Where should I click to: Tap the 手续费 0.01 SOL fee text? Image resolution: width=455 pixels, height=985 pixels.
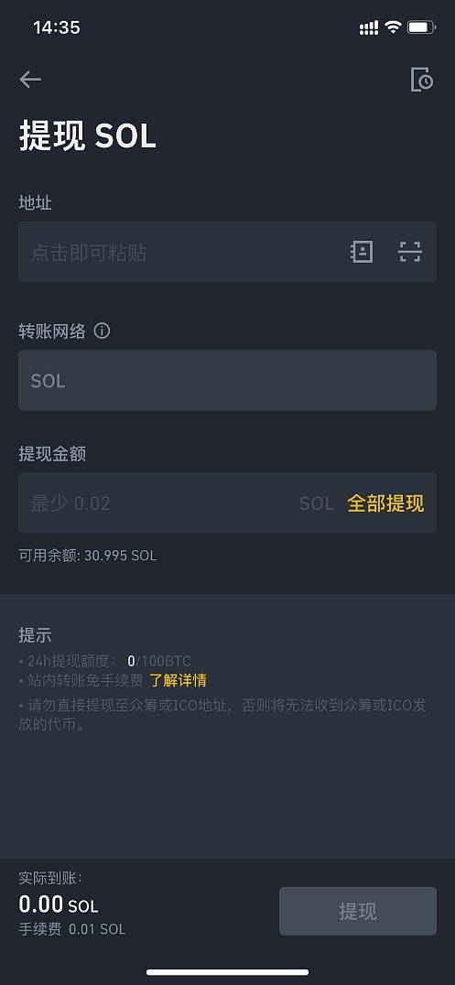pyautogui.click(x=72, y=929)
